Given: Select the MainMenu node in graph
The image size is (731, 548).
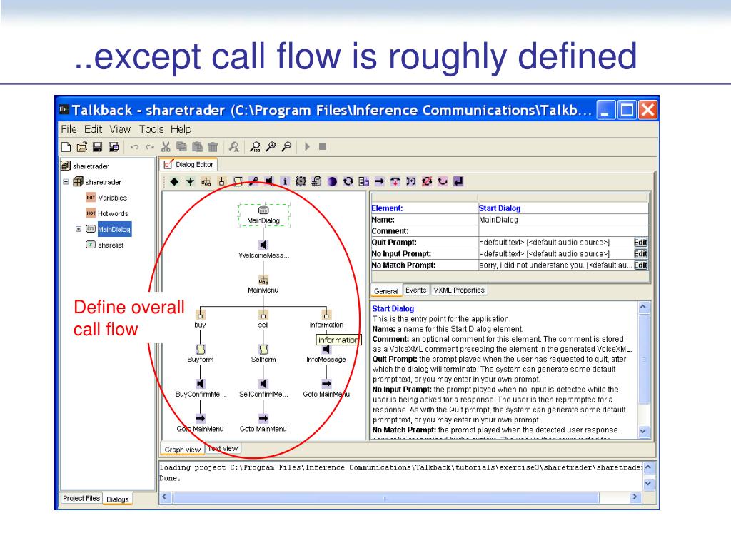Looking at the screenshot, I should pos(263,284).
